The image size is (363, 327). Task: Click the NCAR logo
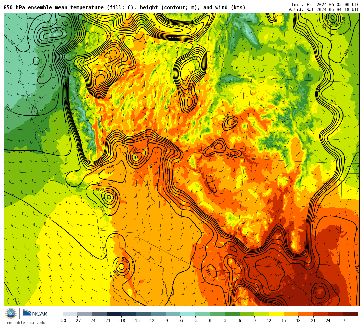tap(35, 313)
